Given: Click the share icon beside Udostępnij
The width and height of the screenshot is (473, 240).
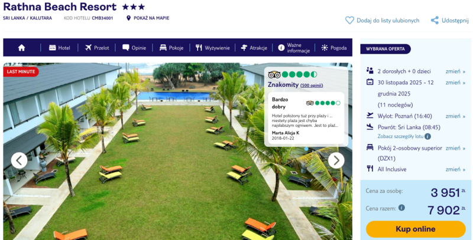Looking at the screenshot, I should click(x=435, y=21).
